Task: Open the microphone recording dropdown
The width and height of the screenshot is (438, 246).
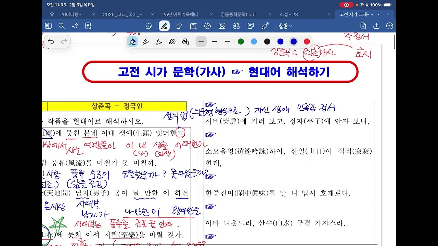Action: tap(285, 26)
